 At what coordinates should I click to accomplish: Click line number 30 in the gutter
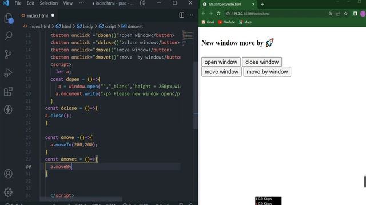click(28, 166)
